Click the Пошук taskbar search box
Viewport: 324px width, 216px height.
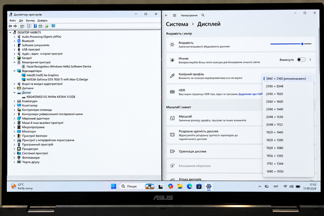[137, 186]
